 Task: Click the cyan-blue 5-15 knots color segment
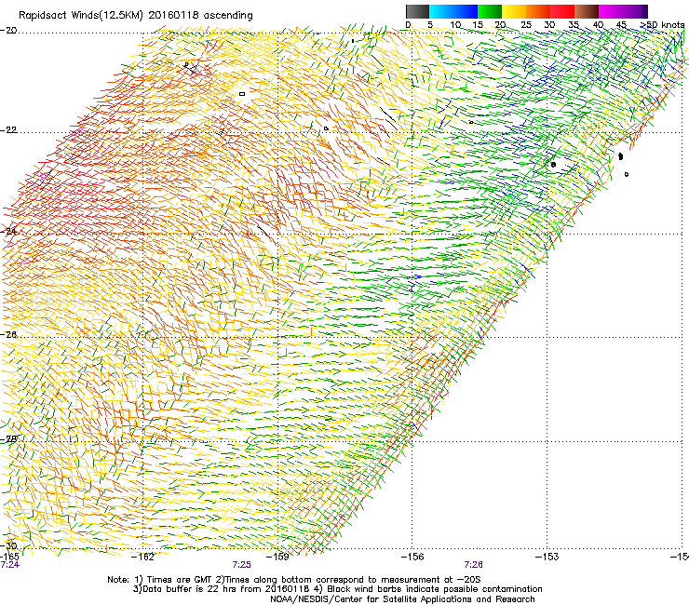(453, 11)
